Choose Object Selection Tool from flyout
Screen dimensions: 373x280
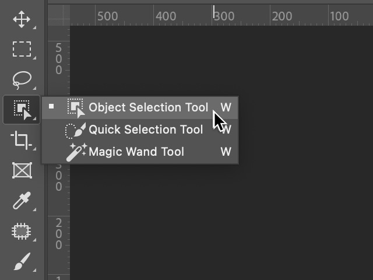click(148, 108)
